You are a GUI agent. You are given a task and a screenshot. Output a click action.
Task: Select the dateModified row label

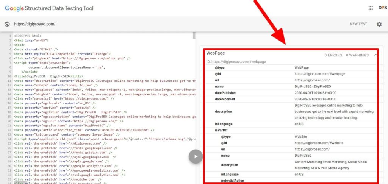[x=225, y=99]
